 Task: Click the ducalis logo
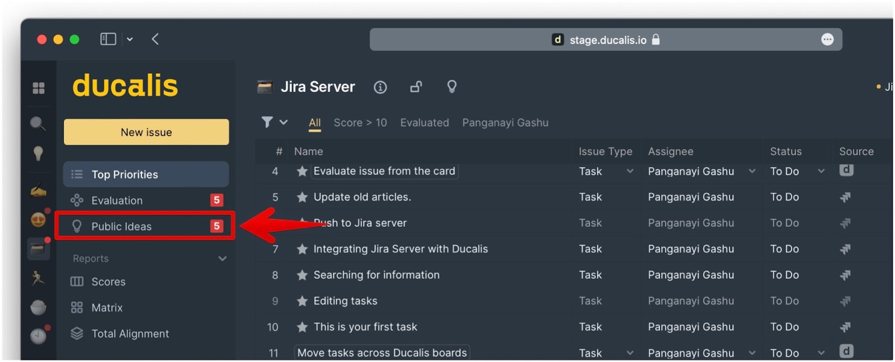click(125, 85)
